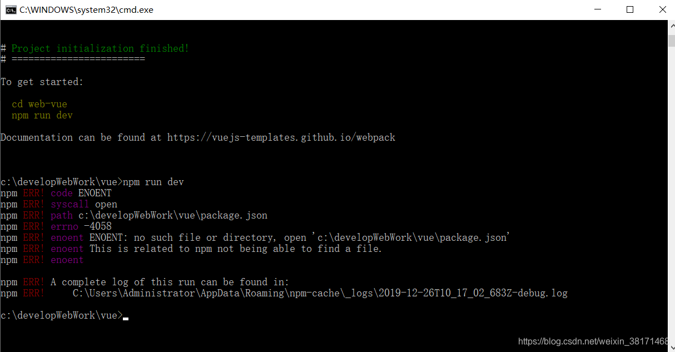Click the C:\WINDOWS\system32\cmd.exe title text

coord(86,10)
